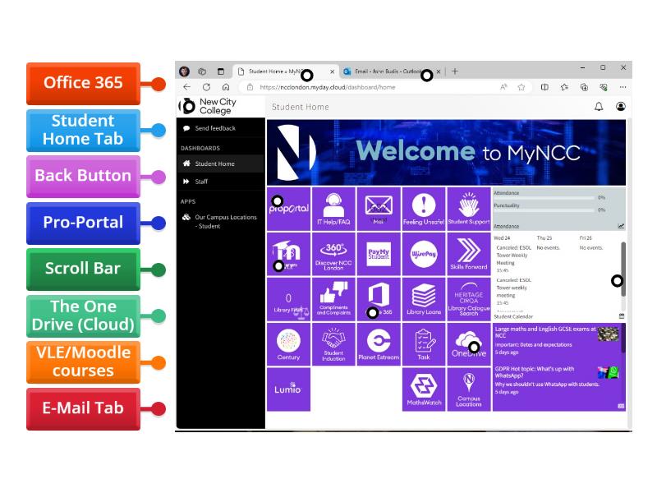Open the Skills Forward tile

click(468, 254)
